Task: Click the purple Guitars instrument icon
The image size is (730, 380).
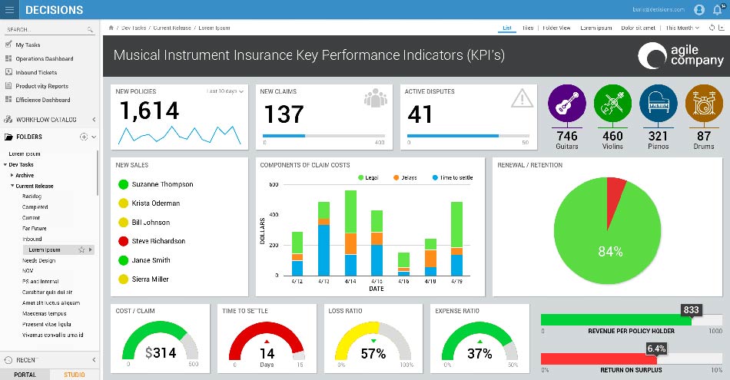Action: pyautogui.click(x=566, y=104)
